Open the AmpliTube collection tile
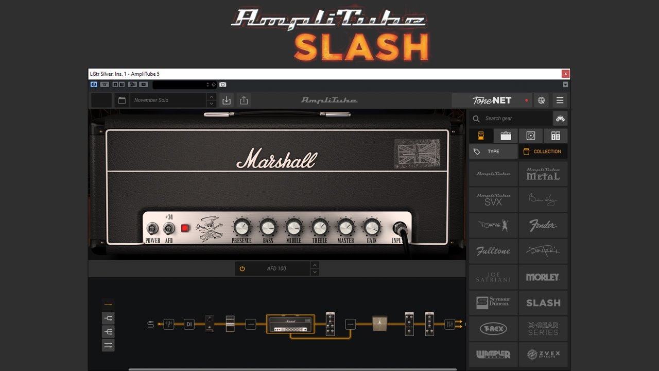 click(x=493, y=174)
